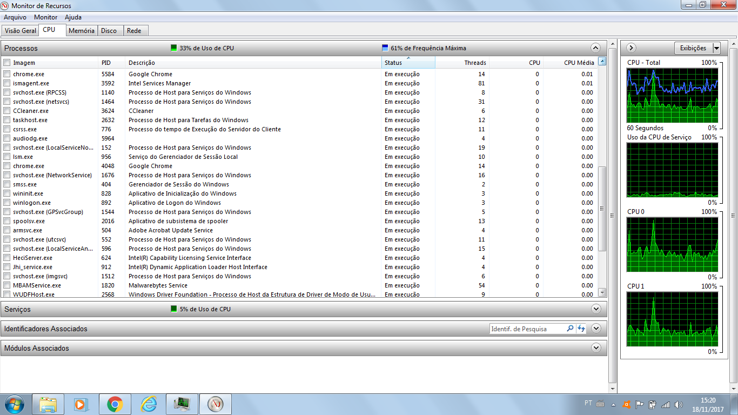Click the Start button orb
The width and height of the screenshot is (738, 415).
coord(15,404)
